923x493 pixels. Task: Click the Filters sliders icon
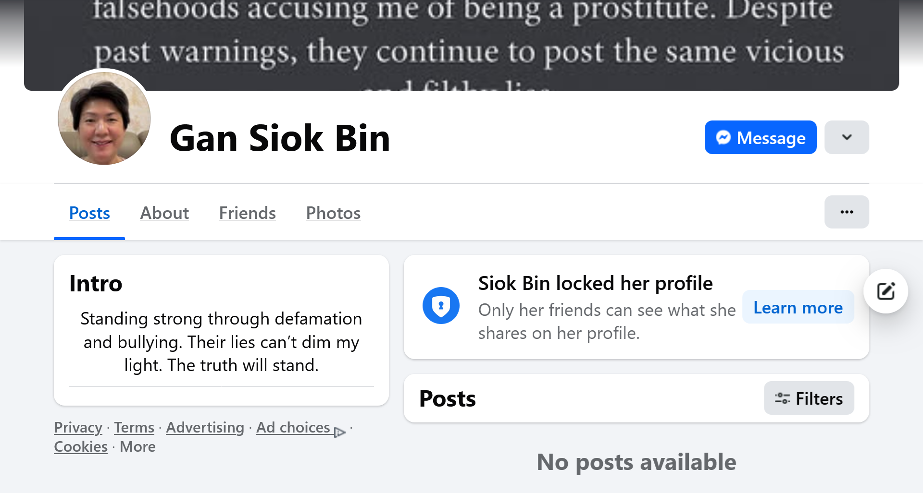(782, 398)
